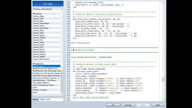The width and height of the screenshot is (192, 108).
Task: Select HD's Transparent Menu script
Action: pos(47,85)
